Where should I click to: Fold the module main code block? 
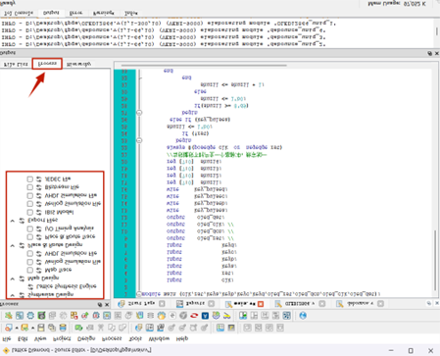pyautogui.click(x=139, y=294)
